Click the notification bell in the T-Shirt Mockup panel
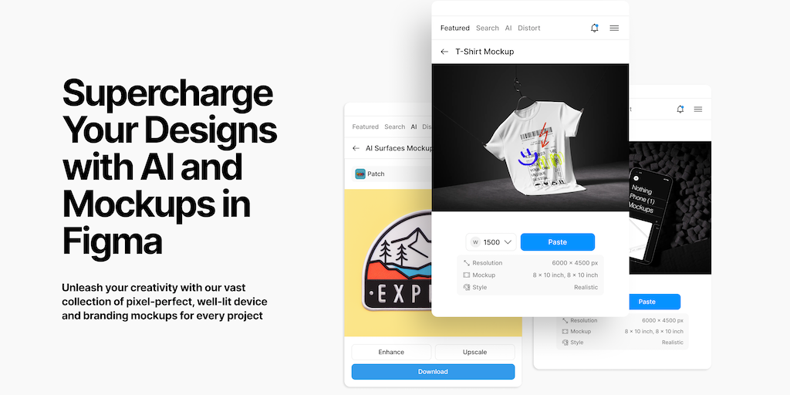This screenshot has width=790, height=395. (x=595, y=29)
